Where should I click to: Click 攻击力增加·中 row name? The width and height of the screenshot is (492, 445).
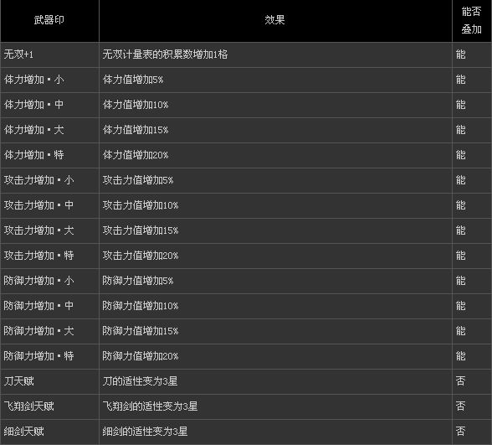(x=38, y=205)
